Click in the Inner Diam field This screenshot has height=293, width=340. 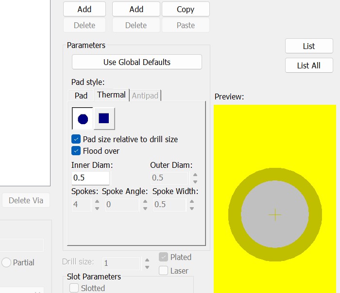(x=90, y=178)
